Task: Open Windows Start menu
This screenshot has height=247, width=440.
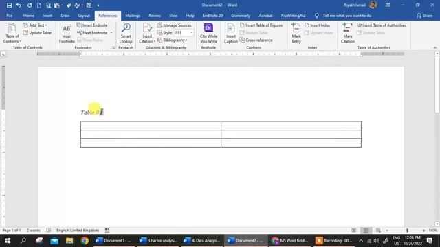Action: (8, 241)
